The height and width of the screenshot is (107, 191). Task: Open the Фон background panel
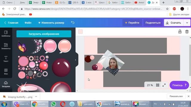[6, 71]
